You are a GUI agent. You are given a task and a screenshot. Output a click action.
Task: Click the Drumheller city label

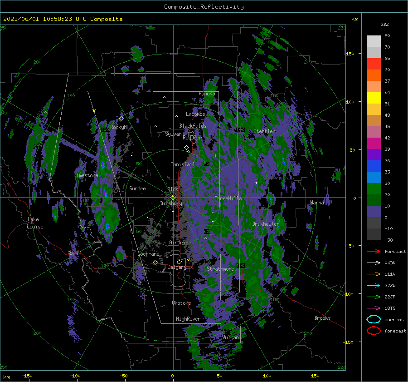(x=266, y=224)
